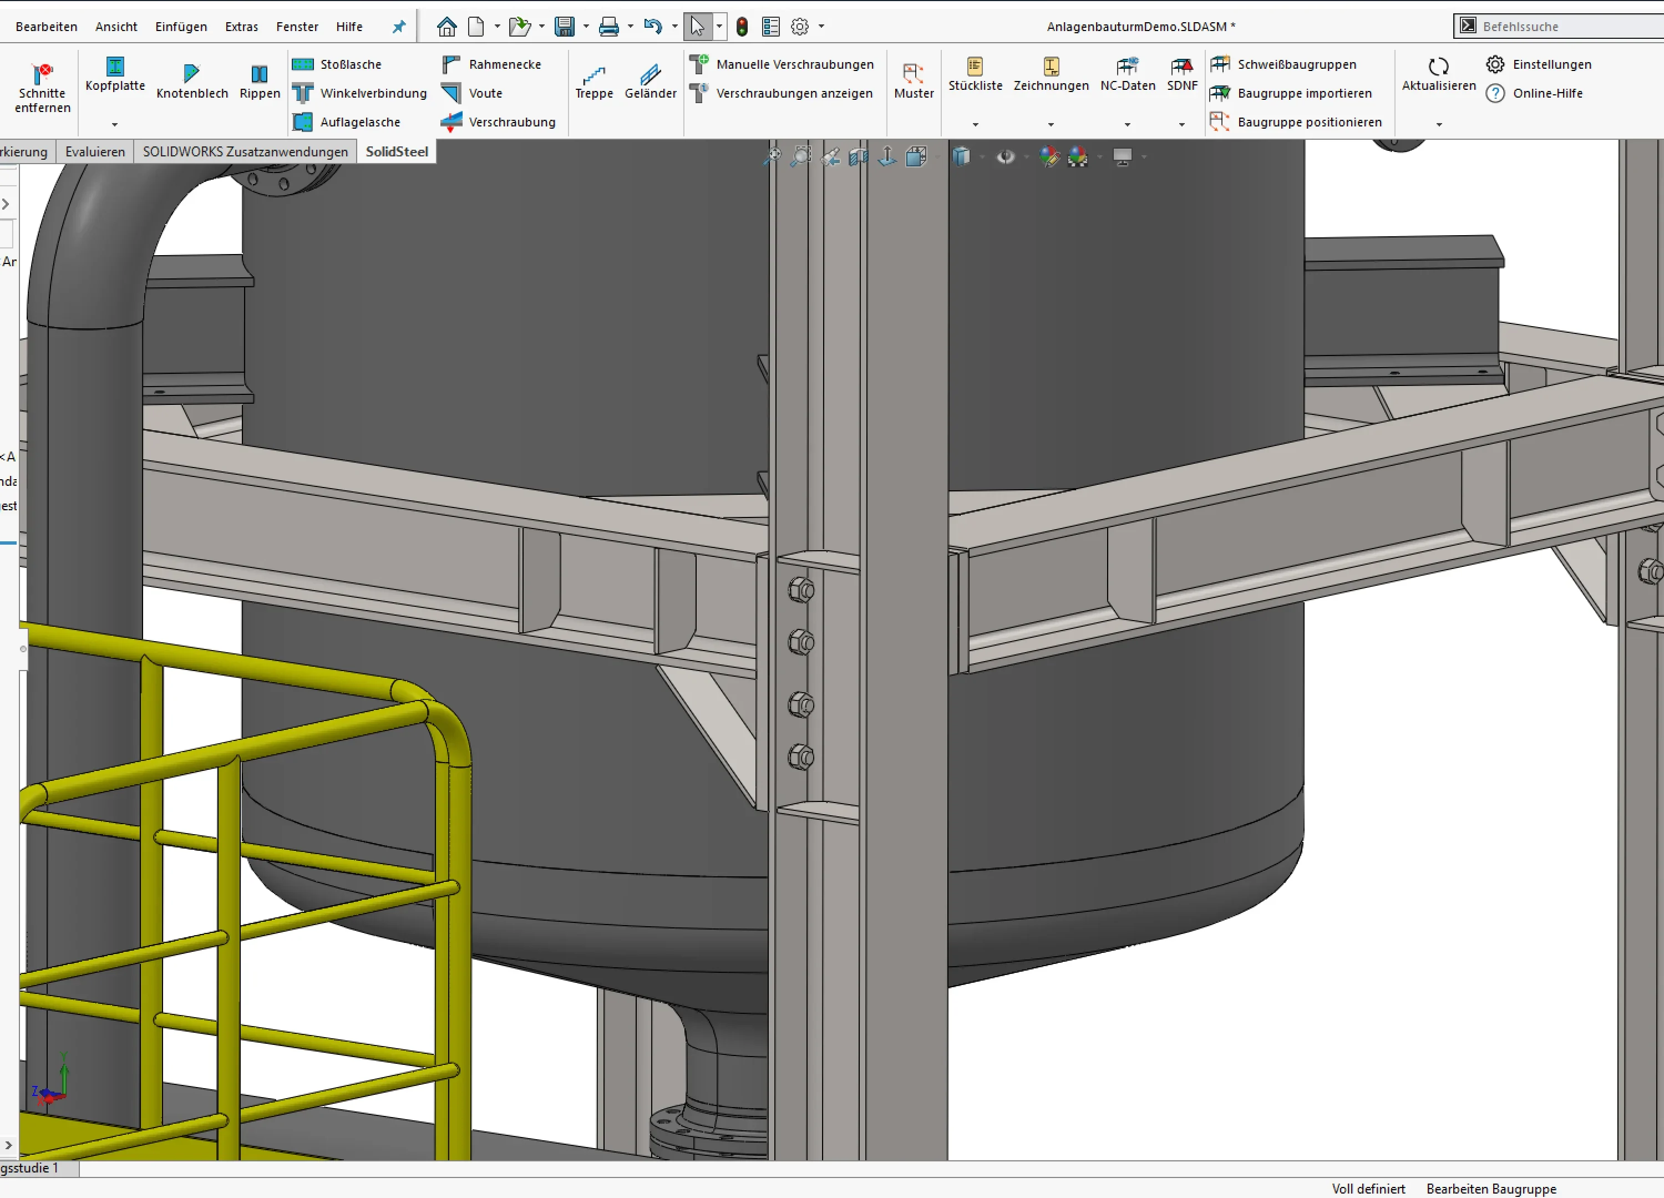The image size is (1664, 1198).
Task: Open Hide/Show Items eye icon
Action: pyautogui.click(x=1005, y=156)
